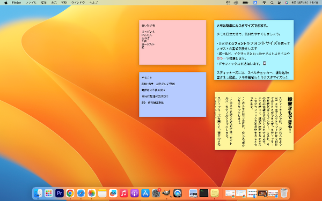Launch Adobe Premiere Pro from the Dock
The height and width of the screenshot is (201, 322).
tap(60, 193)
